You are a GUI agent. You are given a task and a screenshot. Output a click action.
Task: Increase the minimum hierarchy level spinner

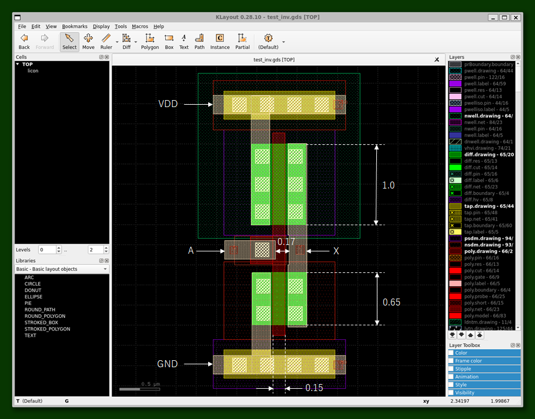59,247
